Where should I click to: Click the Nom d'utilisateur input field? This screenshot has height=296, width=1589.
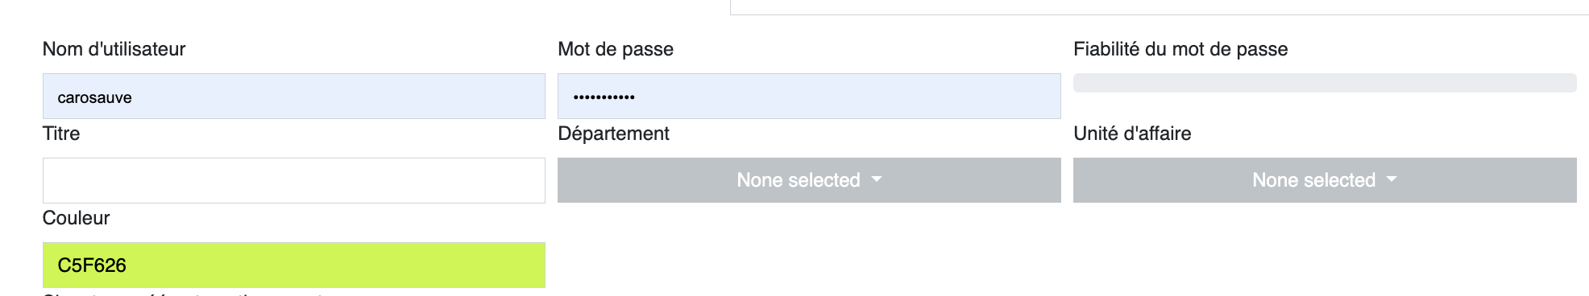294,97
